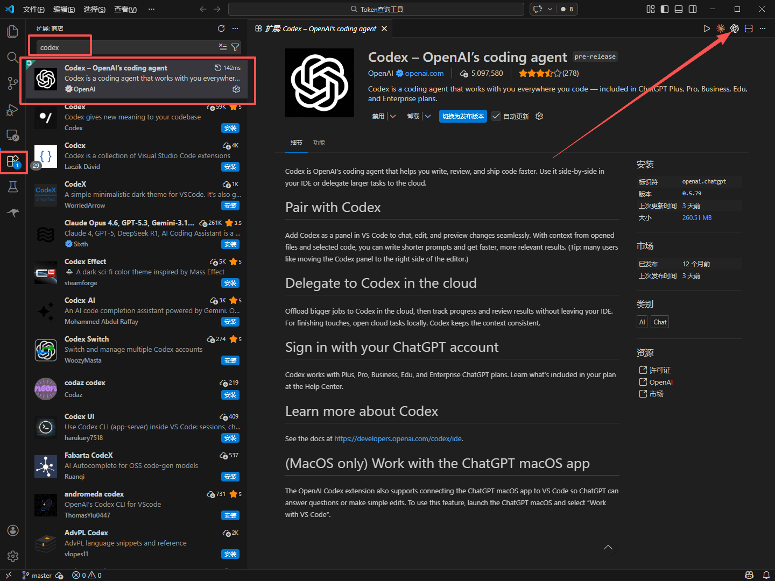
Task: Expand the 卸载 dropdown
Action: (428, 116)
